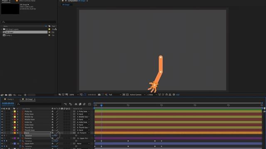Switch to the Project panel tab

point(5,1)
